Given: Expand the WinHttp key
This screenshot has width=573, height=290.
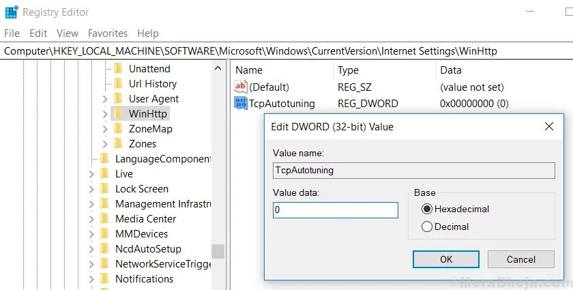Looking at the screenshot, I should pos(105,114).
